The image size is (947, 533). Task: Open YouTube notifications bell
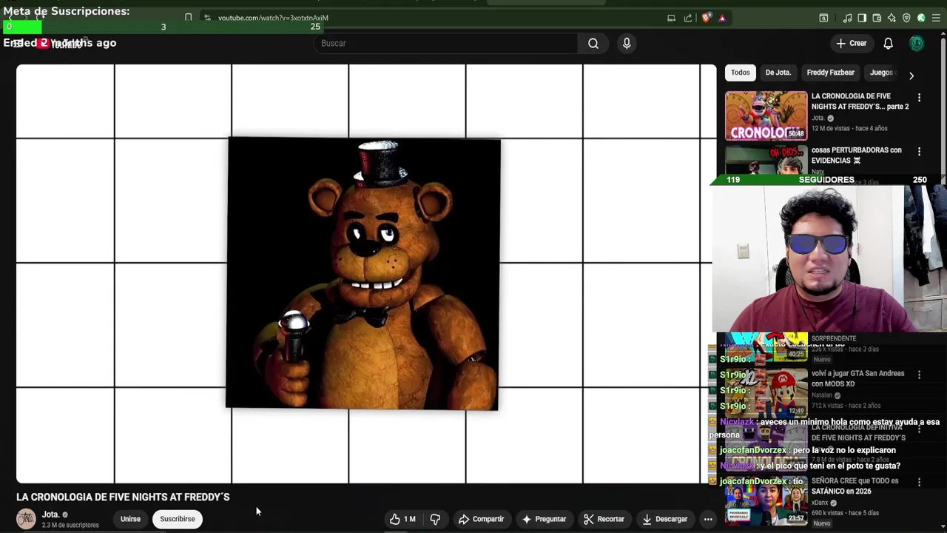click(x=888, y=44)
